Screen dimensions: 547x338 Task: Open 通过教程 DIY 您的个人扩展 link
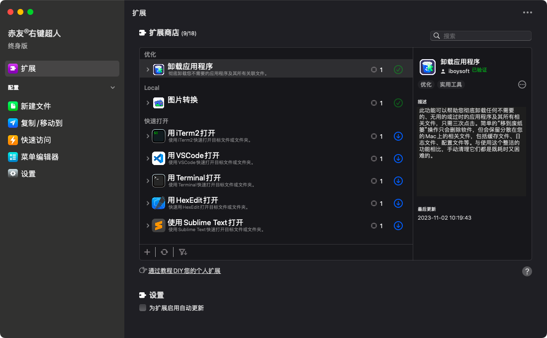[184, 271]
